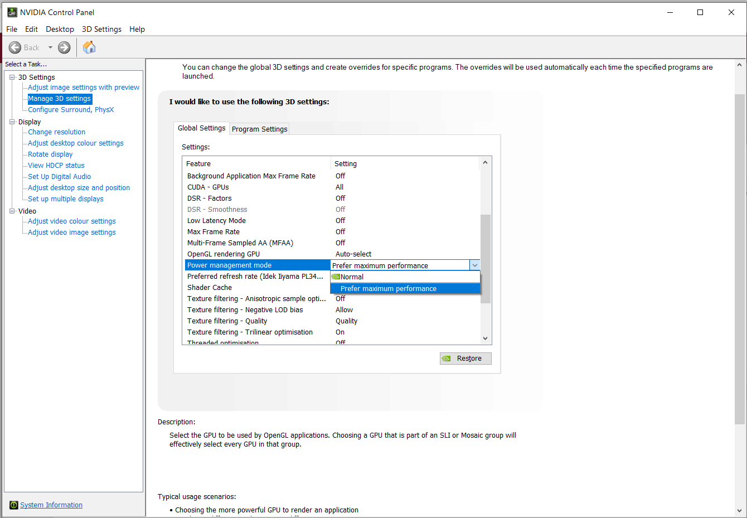Click settings list scroll down arrow

click(485, 338)
